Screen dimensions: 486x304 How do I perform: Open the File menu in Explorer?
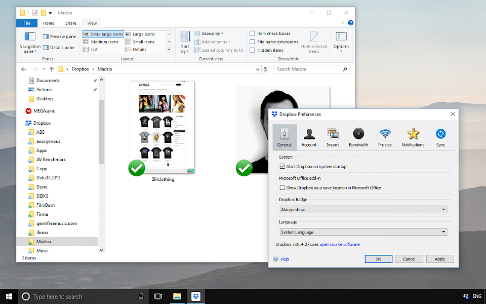(27, 23)
